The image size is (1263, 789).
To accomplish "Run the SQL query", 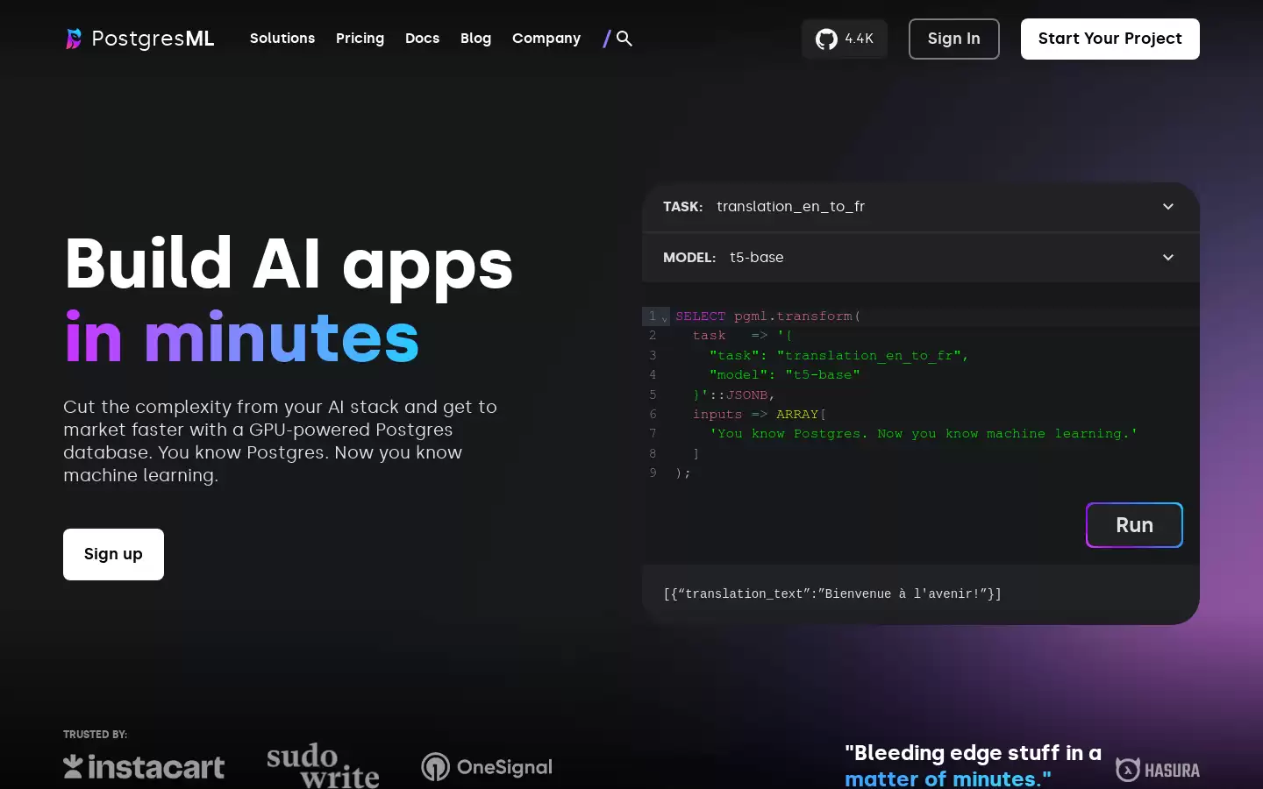I will (x=1134, y=525).
